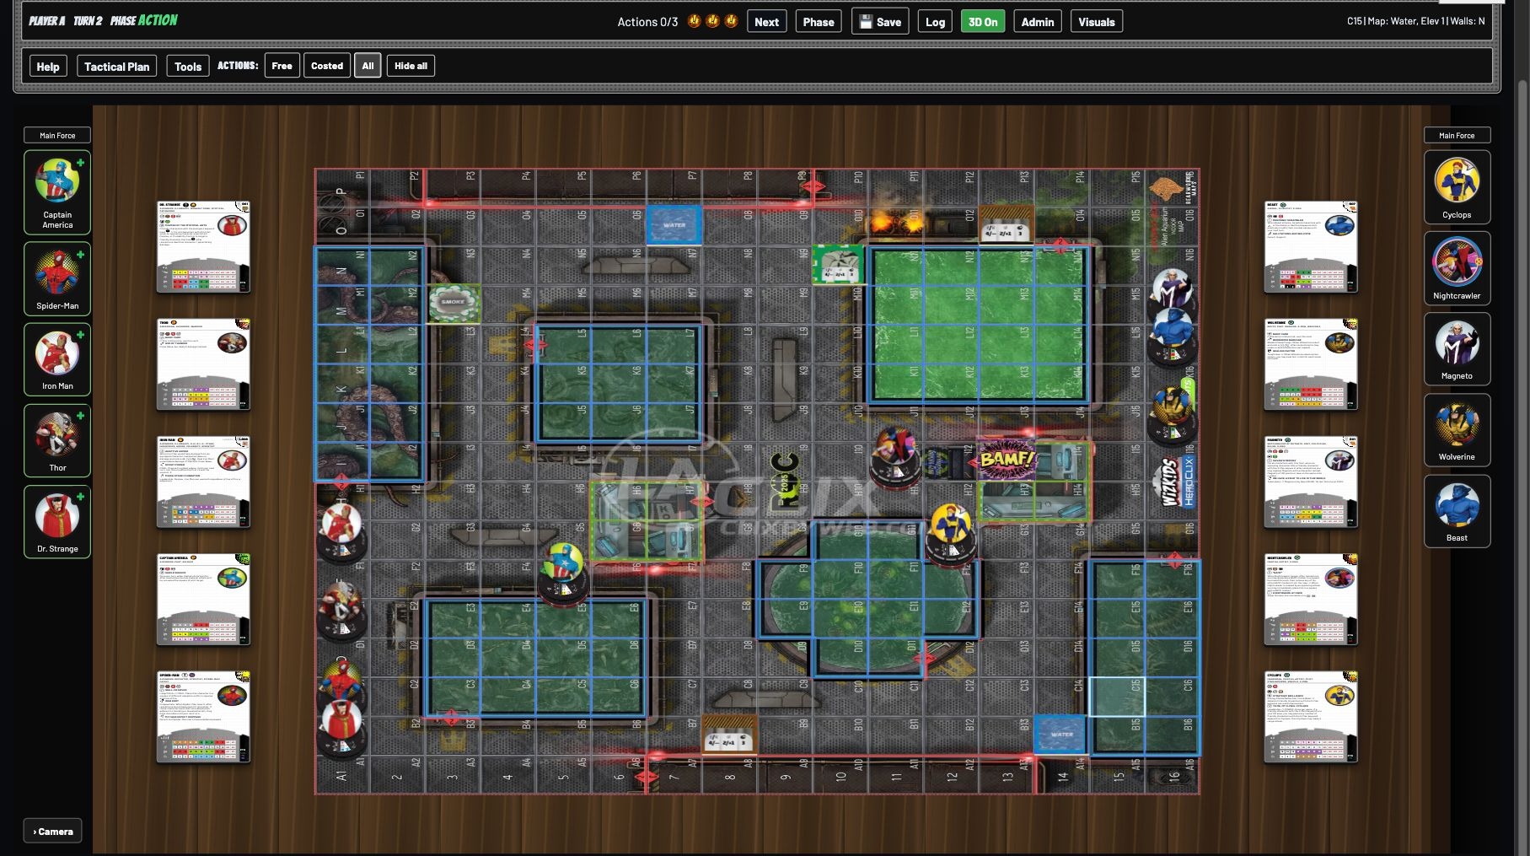The width and height of the screenshot is (1530, 856).
Task: Collapse right Main Force header
Action: click(1457, 135)
